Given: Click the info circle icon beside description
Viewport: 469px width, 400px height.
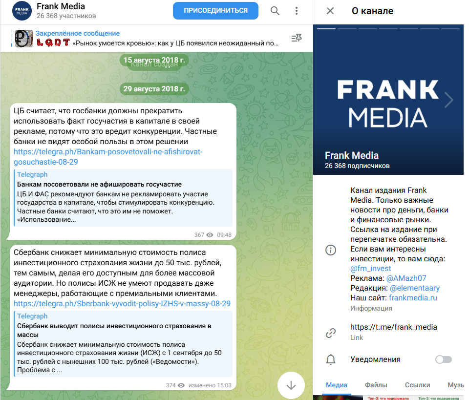Looking at the screenshot, I should point(331,250).
